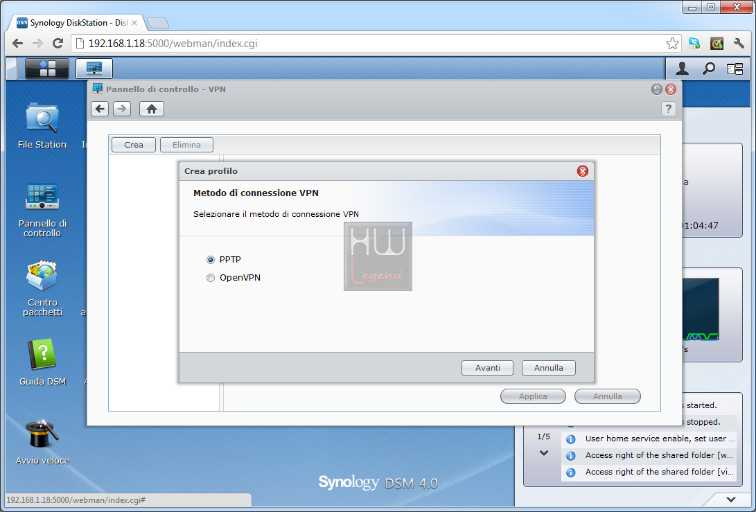Image resolution: width=756 pixels, height=512 pixels.
Task: Open Pannello di controllo desktop icon
Action: click(x=42, y=210)
